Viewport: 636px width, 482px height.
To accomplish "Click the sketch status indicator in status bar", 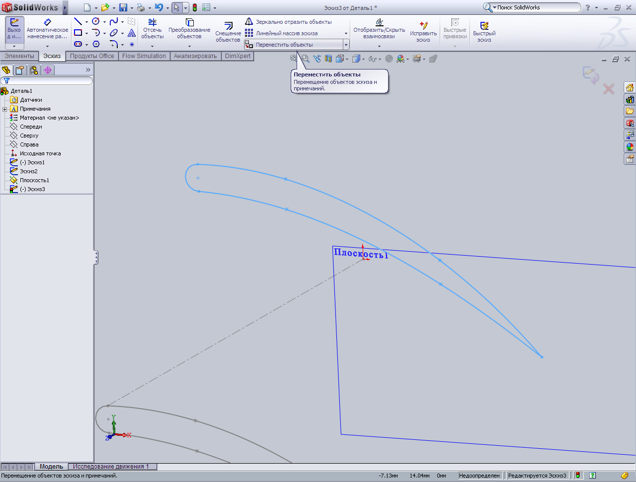I will pos(479,476).
